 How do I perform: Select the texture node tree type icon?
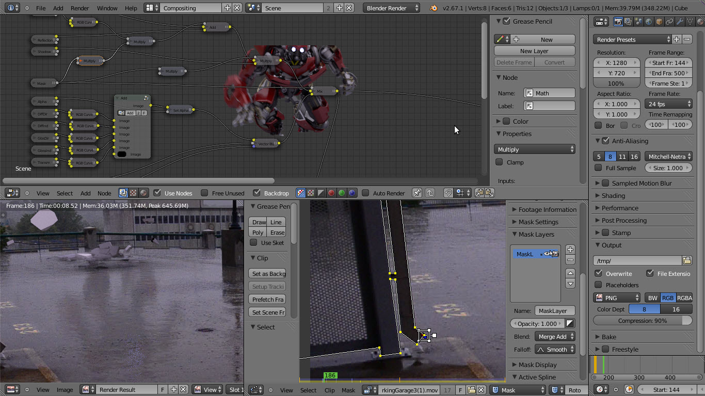(x=133, y=193)
